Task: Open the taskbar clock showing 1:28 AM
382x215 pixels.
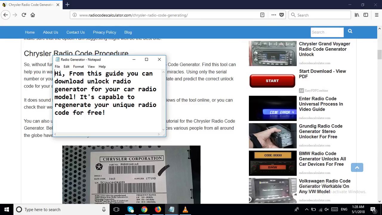Action: [358, 209]
